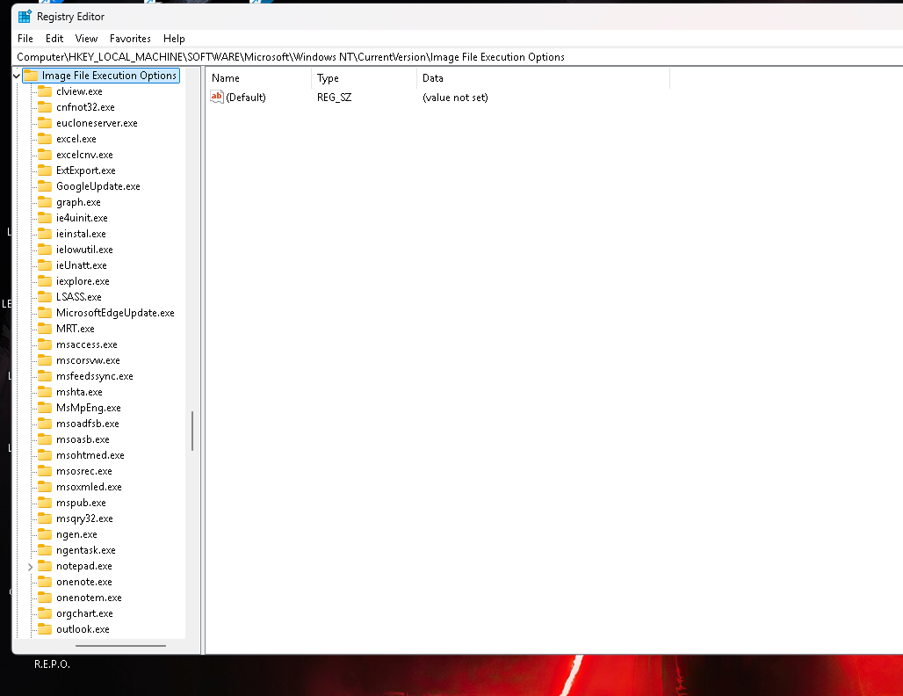903x696 pixels.
Task: Click the LSASS.exe key folder icon
Action: tap(45, 296)
